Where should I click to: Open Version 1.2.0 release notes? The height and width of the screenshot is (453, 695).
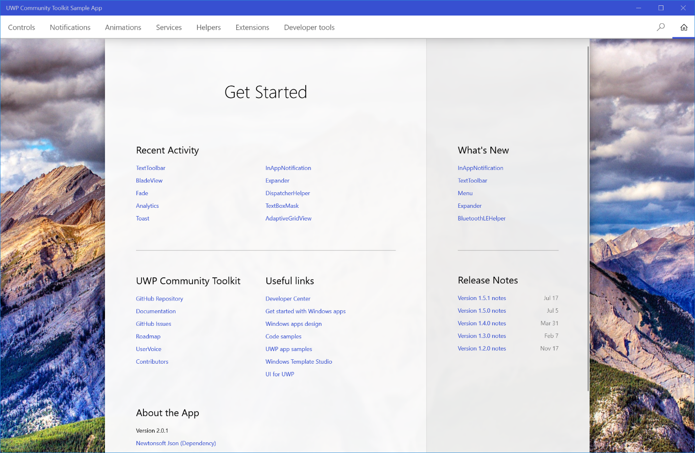[x=482, y=349]
